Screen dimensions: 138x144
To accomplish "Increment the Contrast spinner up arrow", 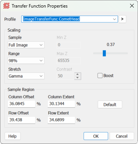I will coord(78,74).
